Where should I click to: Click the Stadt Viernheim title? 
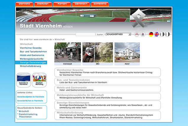(x=41, y=26)
